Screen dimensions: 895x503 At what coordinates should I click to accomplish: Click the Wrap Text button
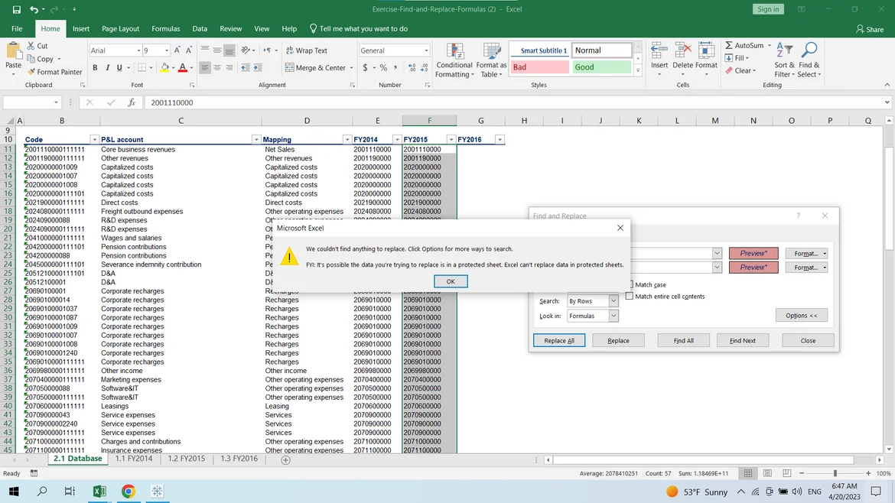tap(306, 50)
